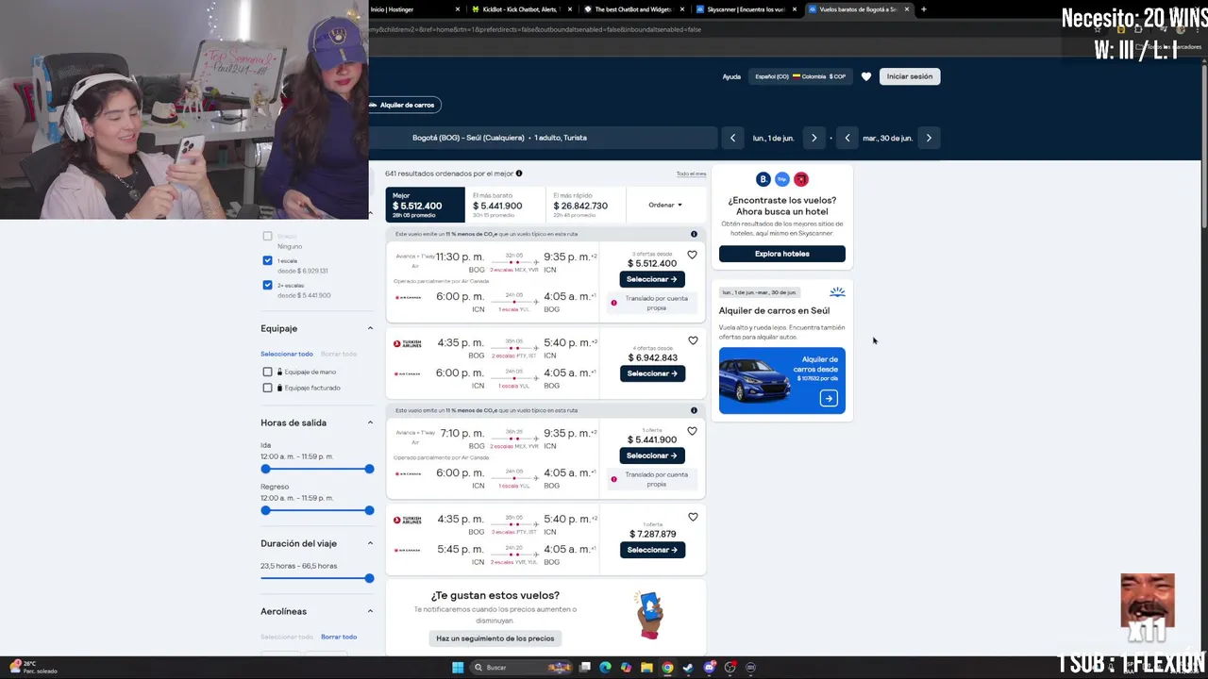Go to next return date after mar., 30 de jun.
The height and width of the screenshot is (679, 1208).
[x=929, y=138]
